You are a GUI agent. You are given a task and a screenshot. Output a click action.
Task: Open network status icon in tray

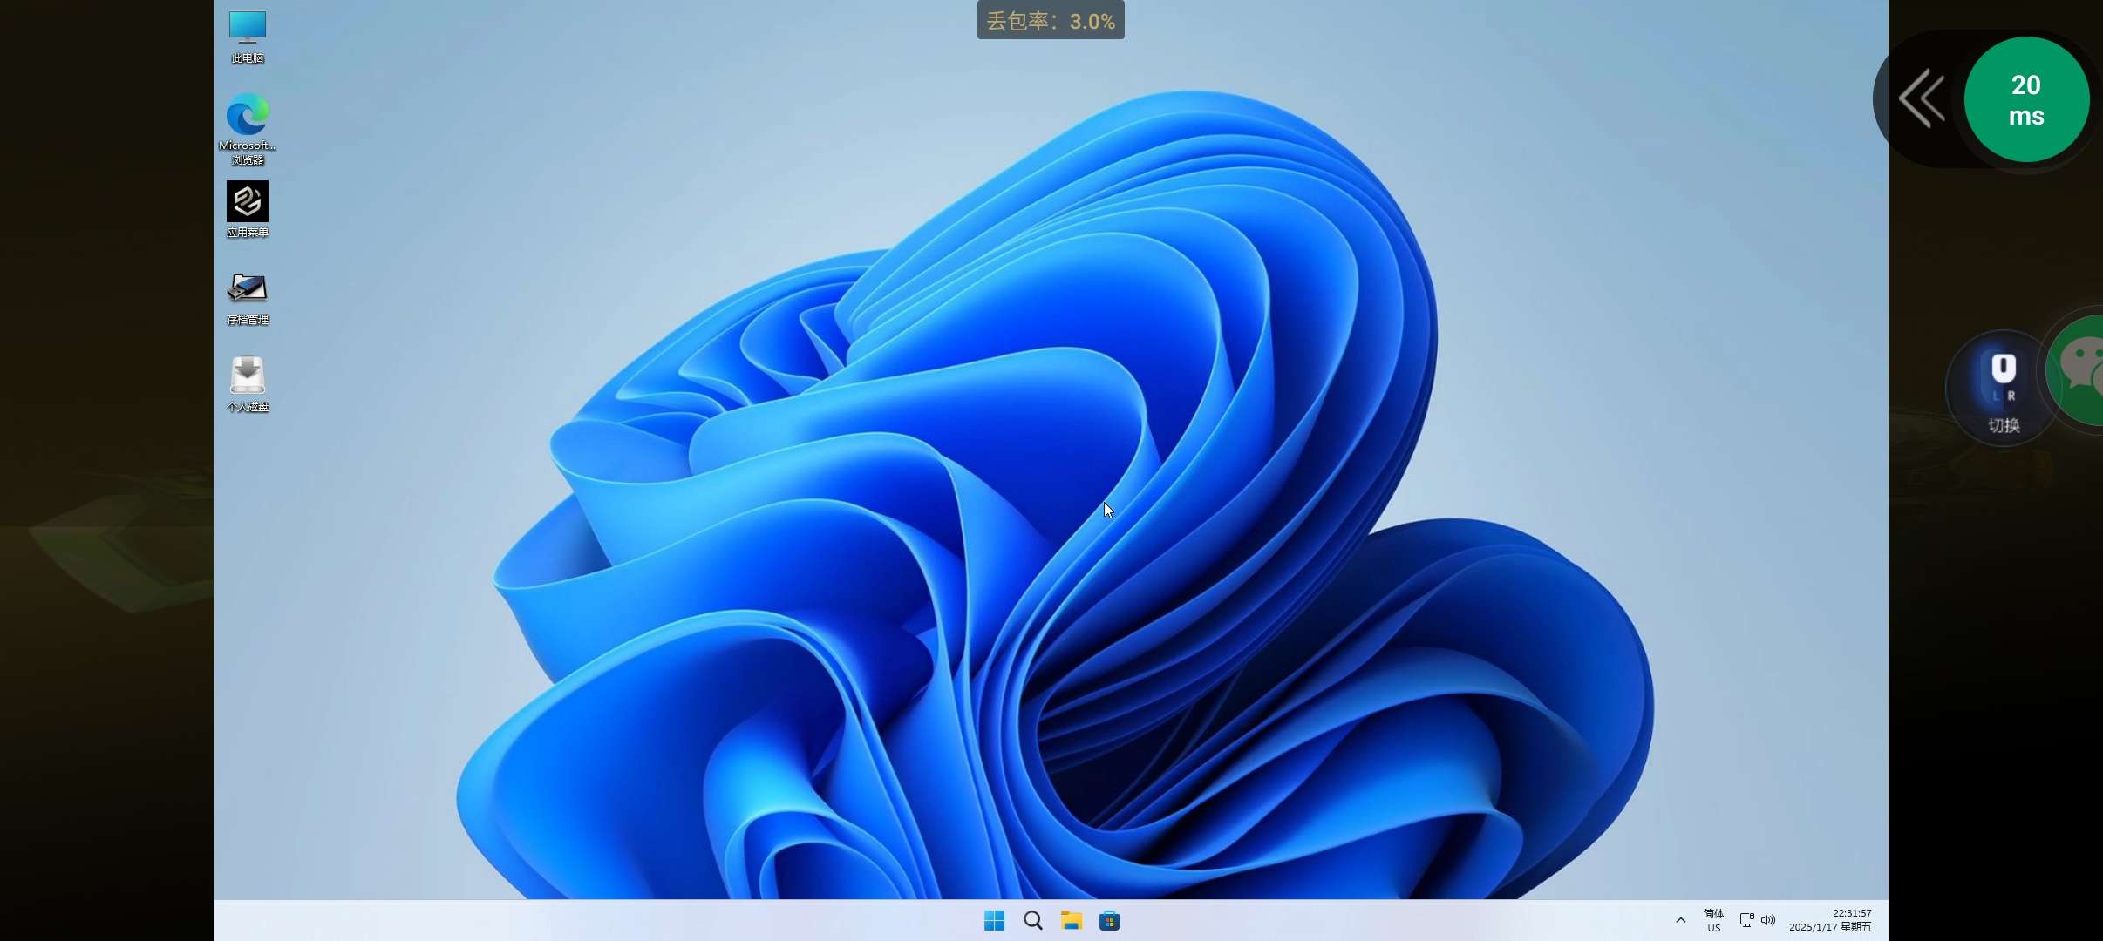pyautogui.click(x=1746, y=920)
